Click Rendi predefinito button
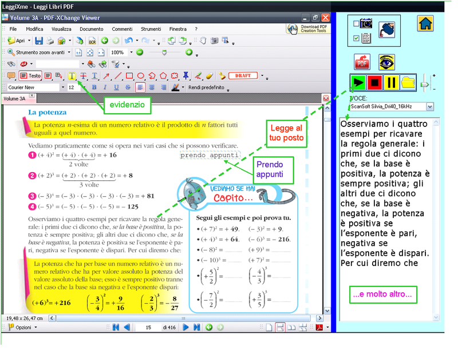Viewport: 458px width, 350px height. click(x=206, y=87)
